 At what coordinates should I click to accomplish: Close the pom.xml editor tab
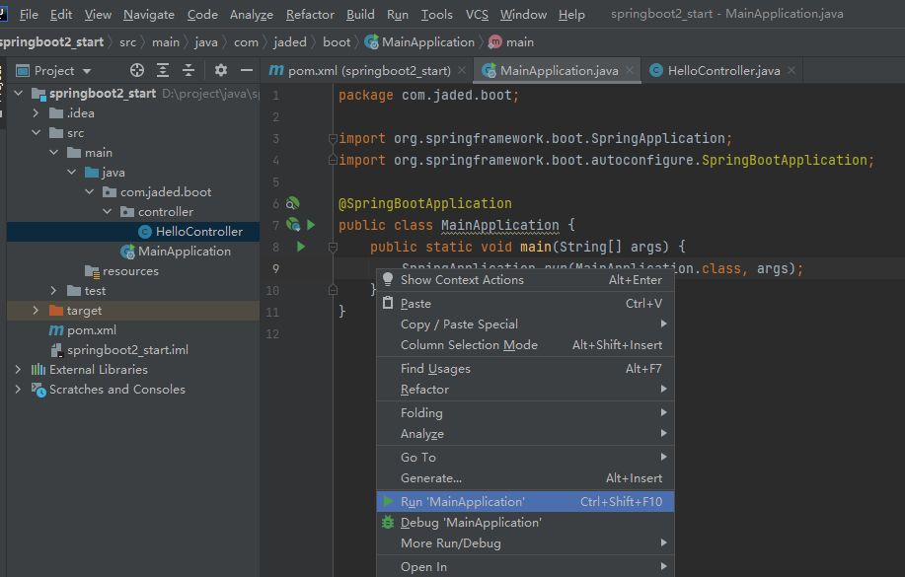463,71
